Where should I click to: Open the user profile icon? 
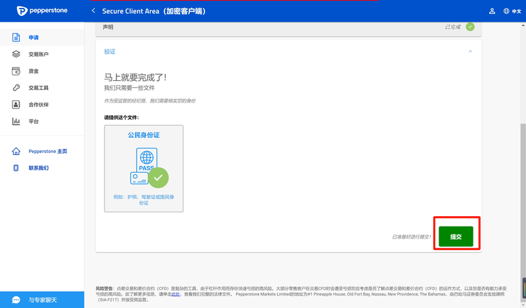pyautogui.click(x=492, y=11)
